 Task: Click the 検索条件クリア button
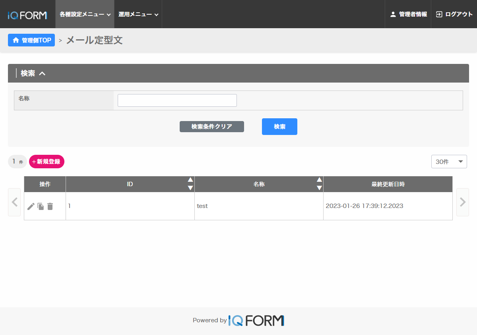pos(212,127)
